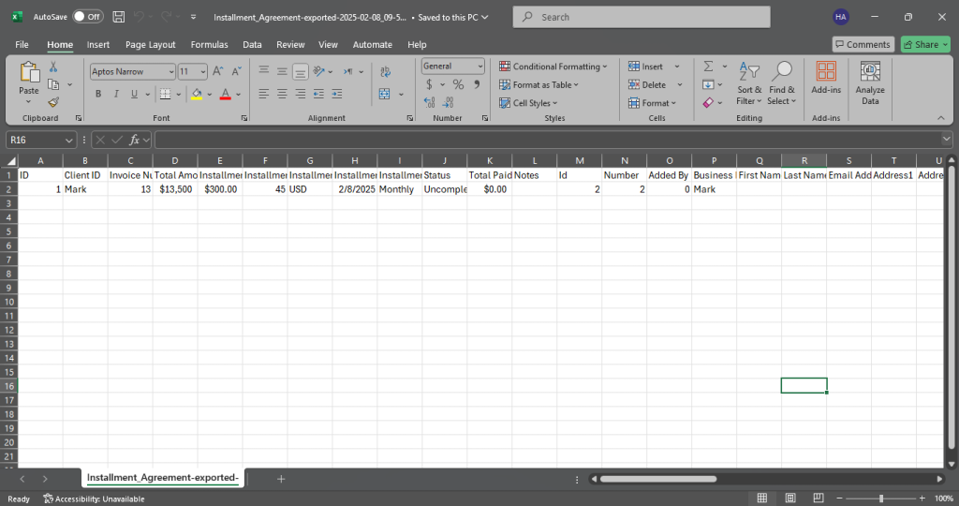
Task: Switch to the Insert ribbon tab
Action: click(97, 45)
